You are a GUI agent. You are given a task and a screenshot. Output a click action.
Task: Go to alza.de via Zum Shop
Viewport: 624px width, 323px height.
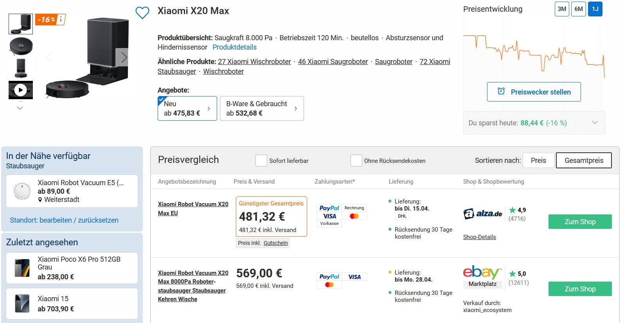point(580,221)
